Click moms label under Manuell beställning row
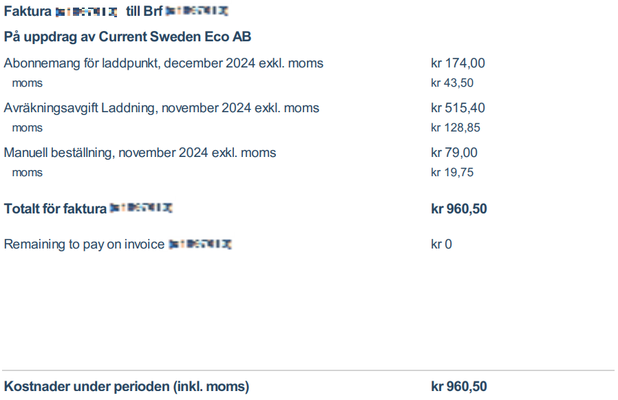This screenshot has width=618, height=400. pyautogui.click(x=28, y=173)
